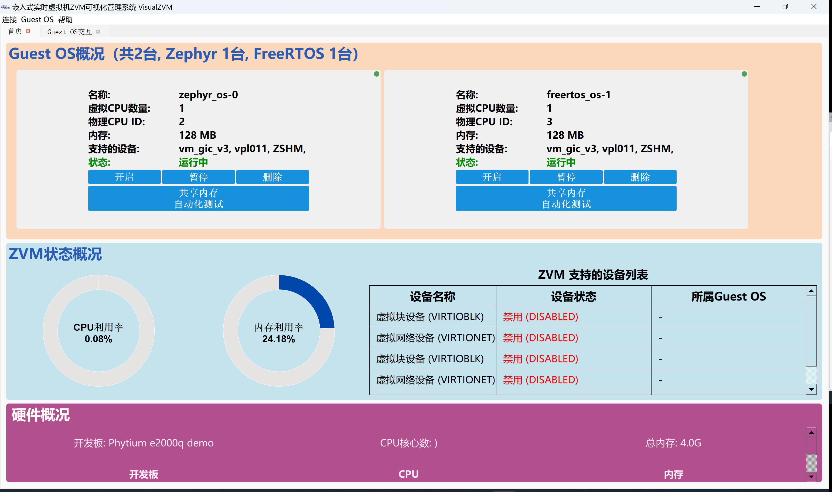Open 共享内存 自动化测试 for freertos_os-1
The width and height of the screenshot is (832, 492).
(x=566, y=198)
